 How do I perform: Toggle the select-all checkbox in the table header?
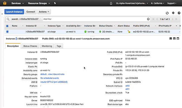tap(7, 26)
